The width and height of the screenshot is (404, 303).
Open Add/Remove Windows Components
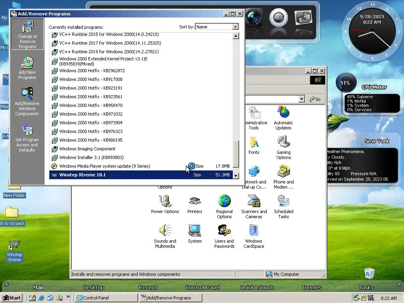27,101
